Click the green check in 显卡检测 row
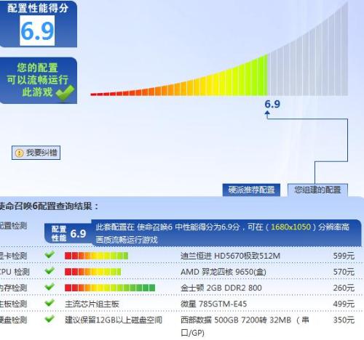 click(50, 254)
